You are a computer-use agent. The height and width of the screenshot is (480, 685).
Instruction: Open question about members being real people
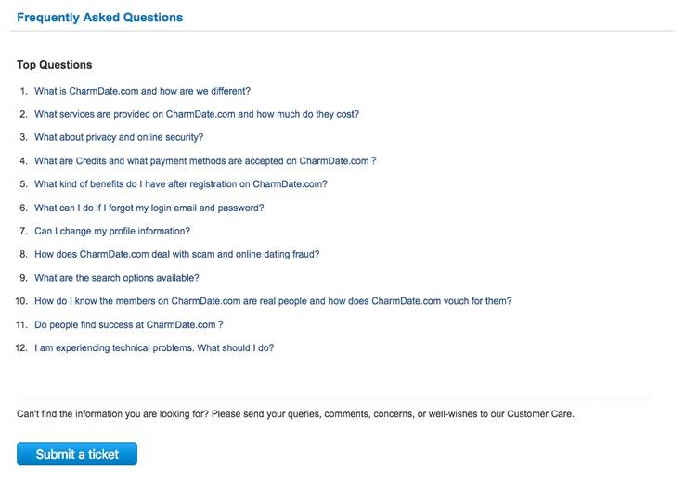[273, 301]
